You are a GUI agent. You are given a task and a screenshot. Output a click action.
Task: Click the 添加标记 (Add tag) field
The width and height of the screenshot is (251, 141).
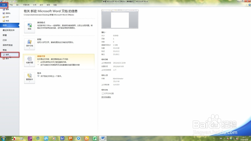116,51
